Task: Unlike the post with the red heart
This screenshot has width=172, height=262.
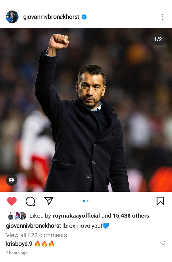Action: 12,201
